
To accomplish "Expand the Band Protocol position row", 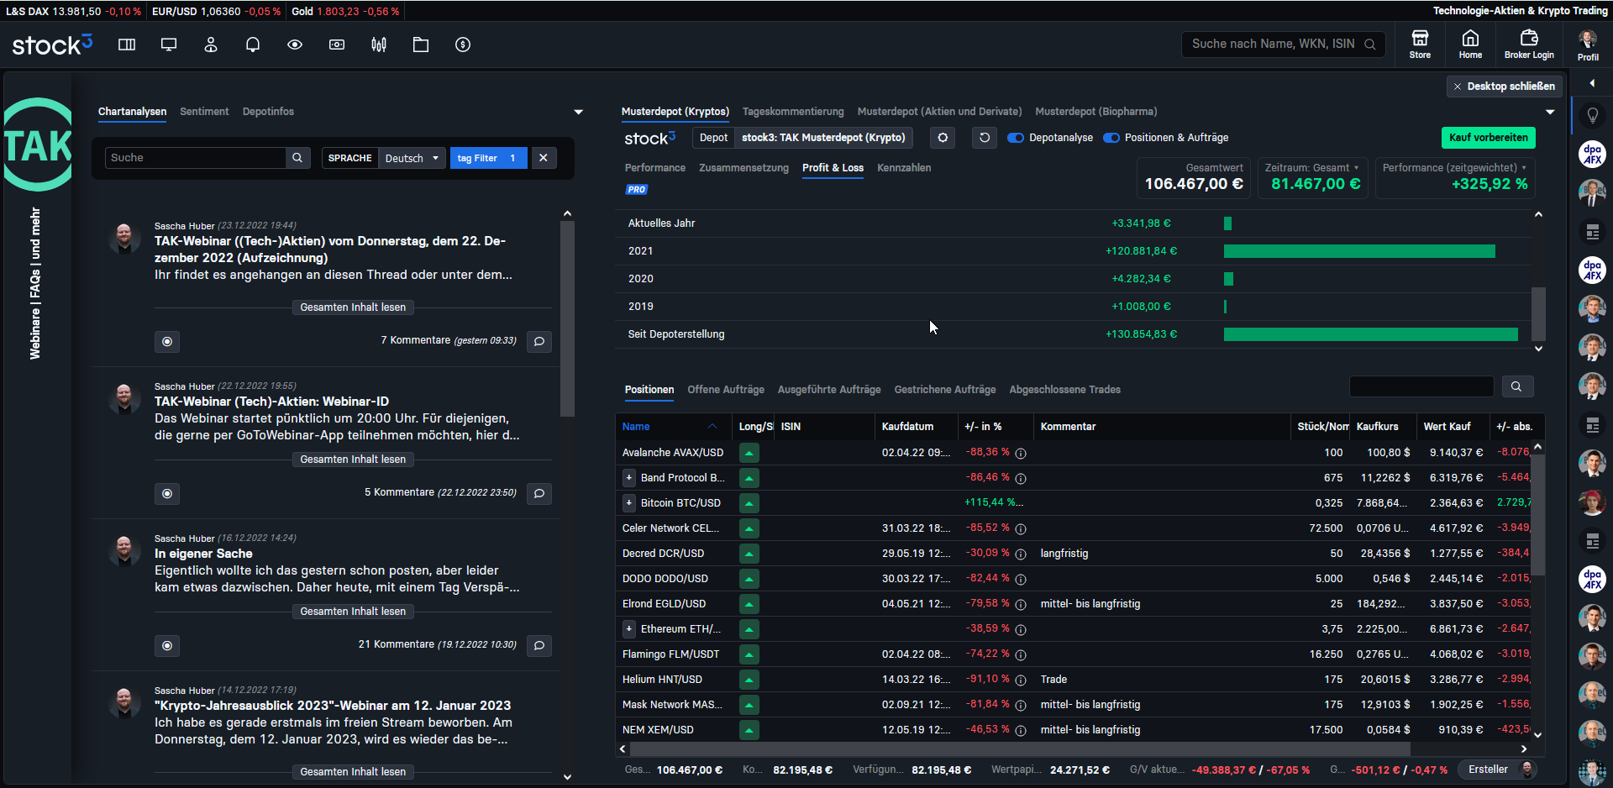I will 628,477.
